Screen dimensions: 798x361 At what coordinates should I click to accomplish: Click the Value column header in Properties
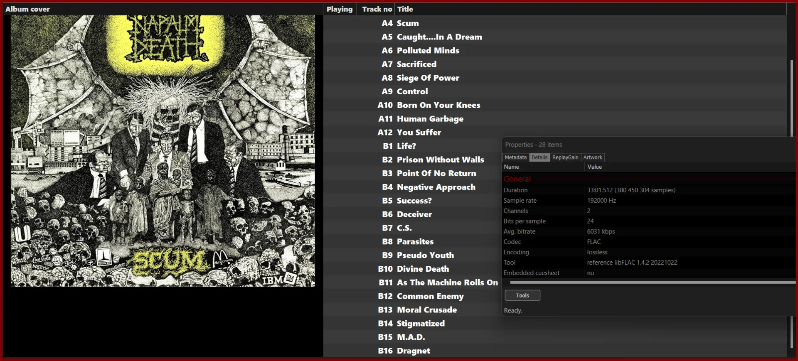click(690, 167)
